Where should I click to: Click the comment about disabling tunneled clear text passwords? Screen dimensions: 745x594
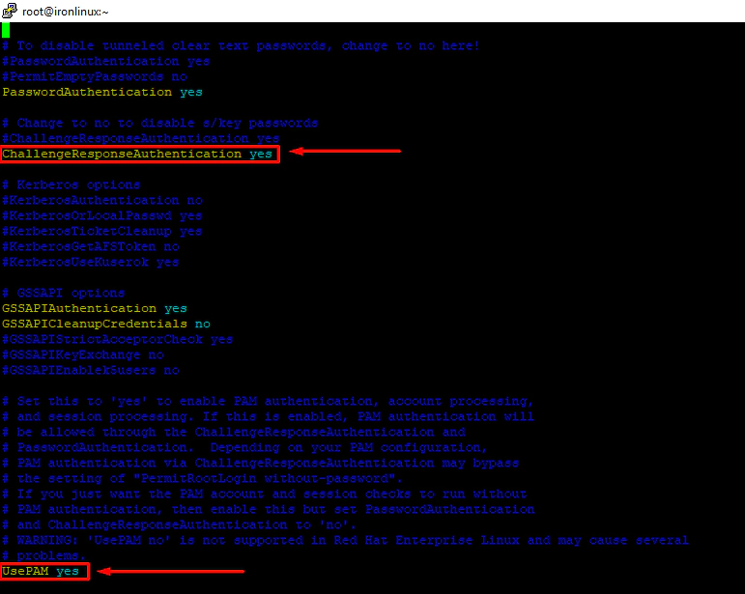pyautogui.click(x=241, y=46)
